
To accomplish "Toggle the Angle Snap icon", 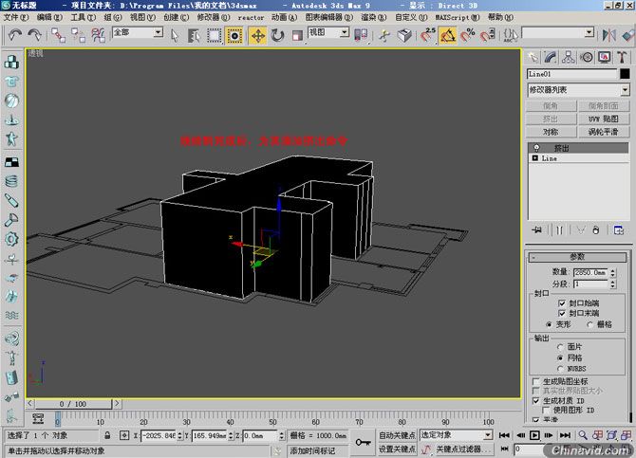I will click(x=448, y=36).
